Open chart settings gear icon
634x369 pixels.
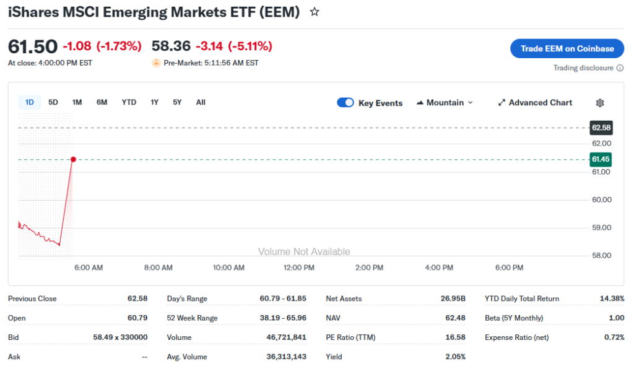point(599,103)
